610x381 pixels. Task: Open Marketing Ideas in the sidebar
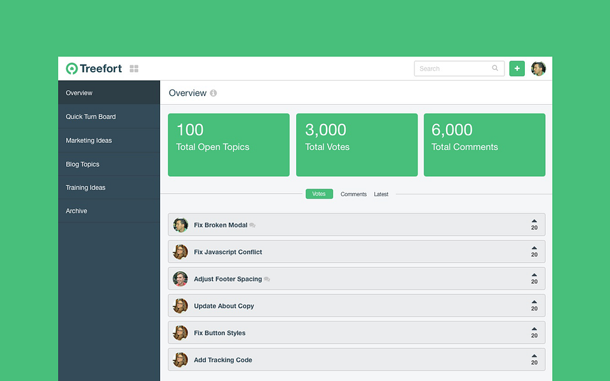pos(109,140)
